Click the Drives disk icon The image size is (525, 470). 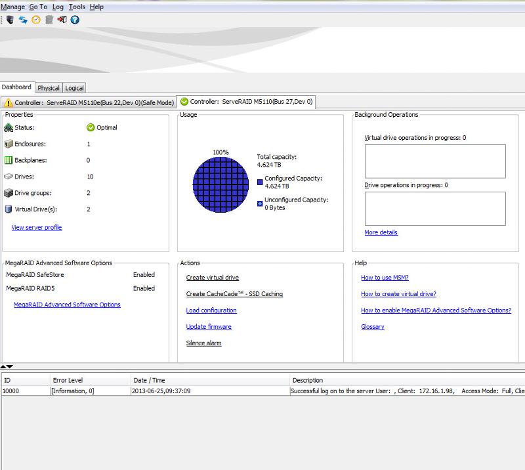click(x=9, y=176)
